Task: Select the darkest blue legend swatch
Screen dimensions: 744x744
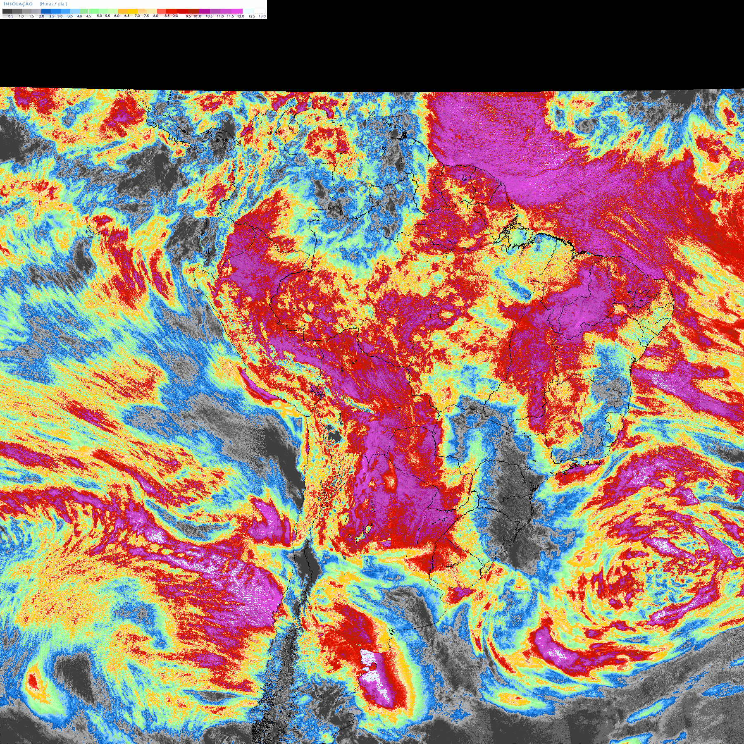Action: (x=46, y=11)
